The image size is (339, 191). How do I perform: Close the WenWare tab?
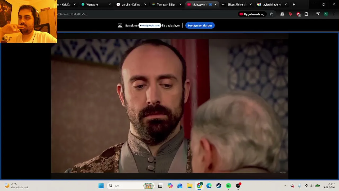pyautogui.click(x=110, y=5)
